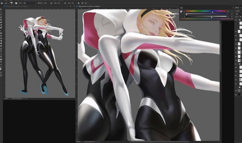Click the foreground swatch in Color panel
The image size is (242, 143).
click(181, 11)
